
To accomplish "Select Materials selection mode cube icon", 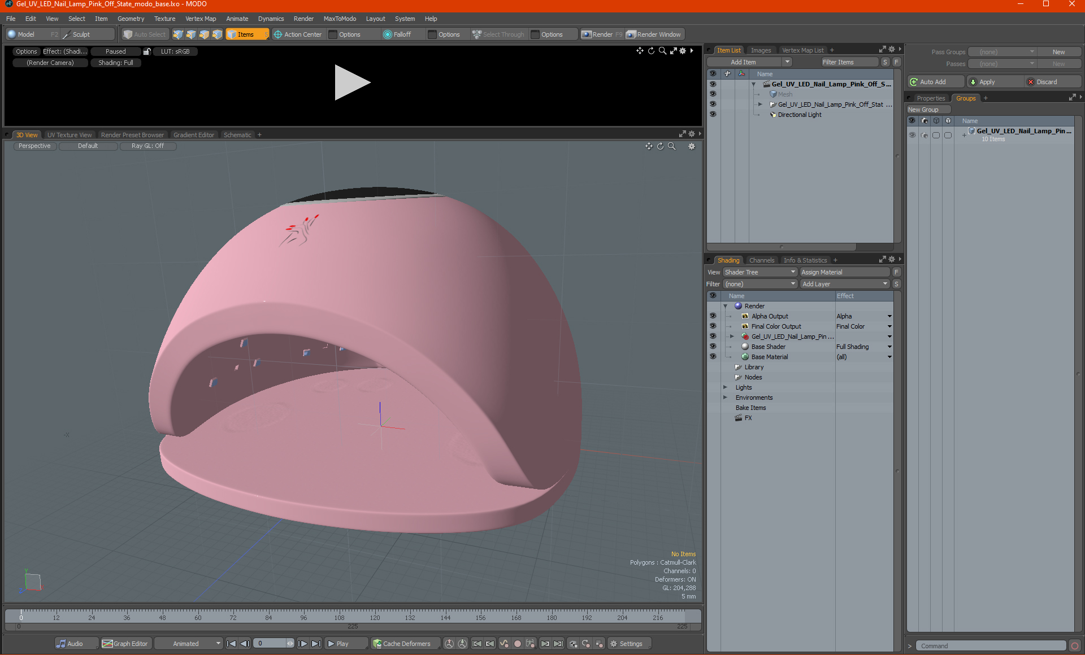I will point(217,34).
